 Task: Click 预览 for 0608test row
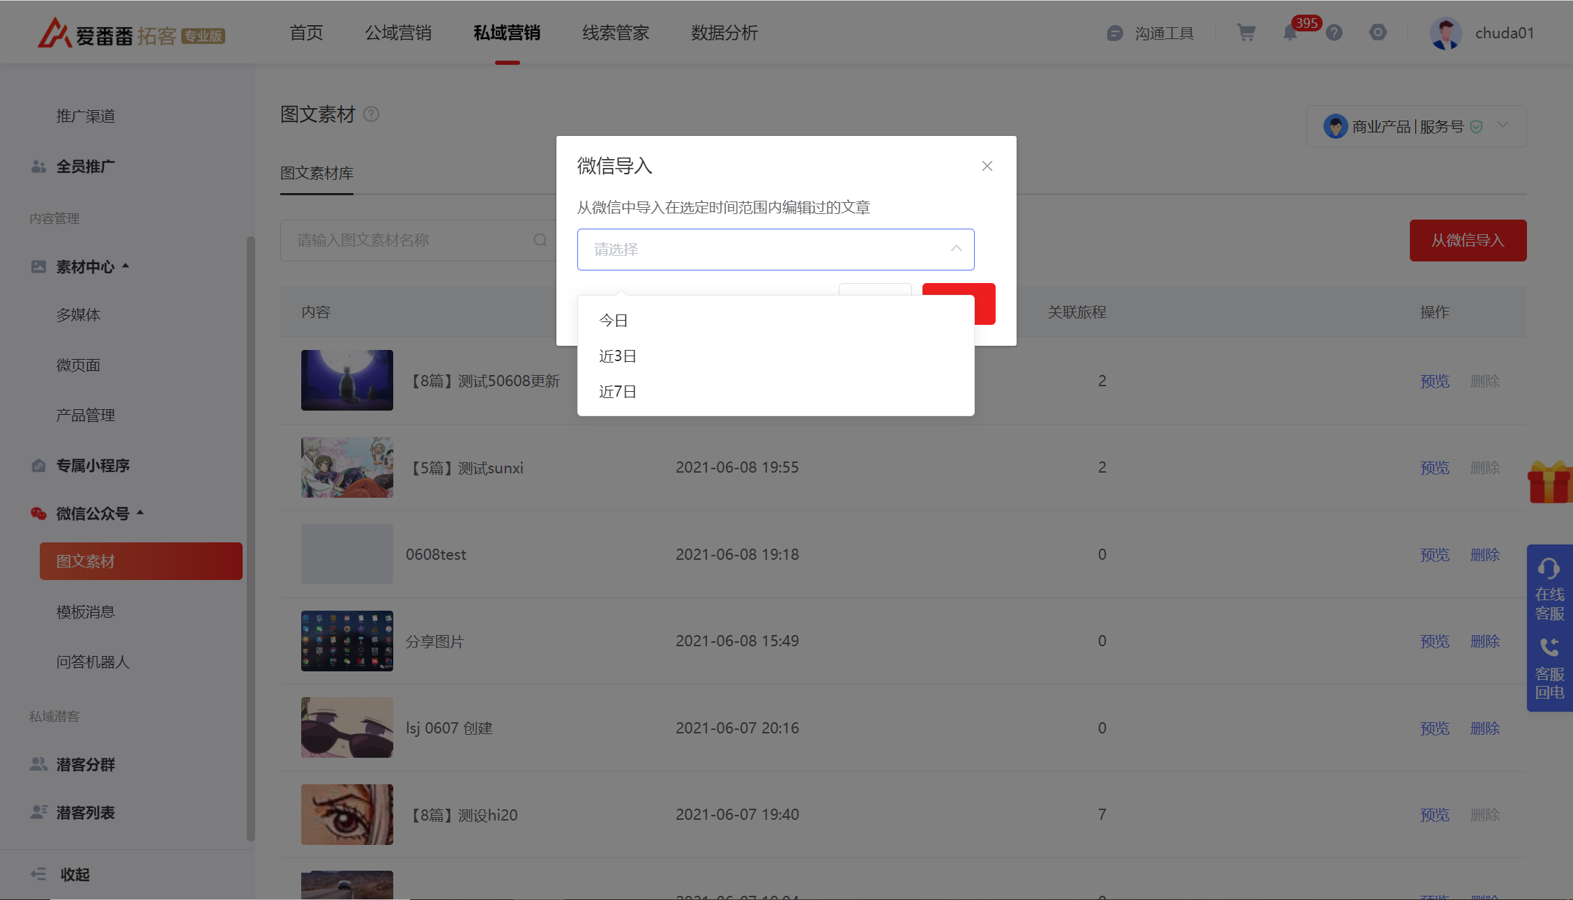[x=1434, y=555]
